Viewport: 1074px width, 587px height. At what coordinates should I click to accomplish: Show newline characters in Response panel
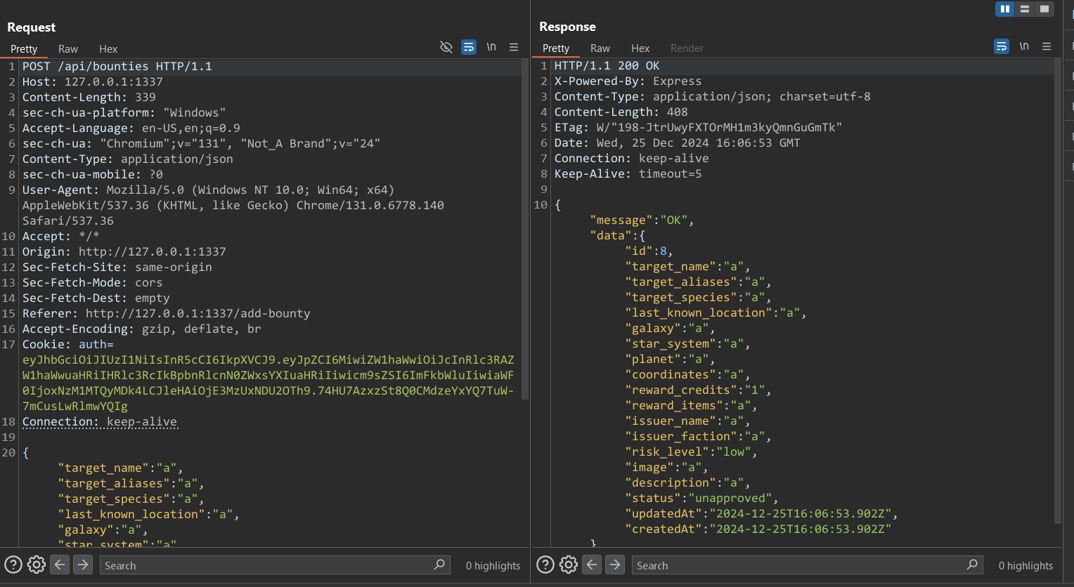[1024, 46]
